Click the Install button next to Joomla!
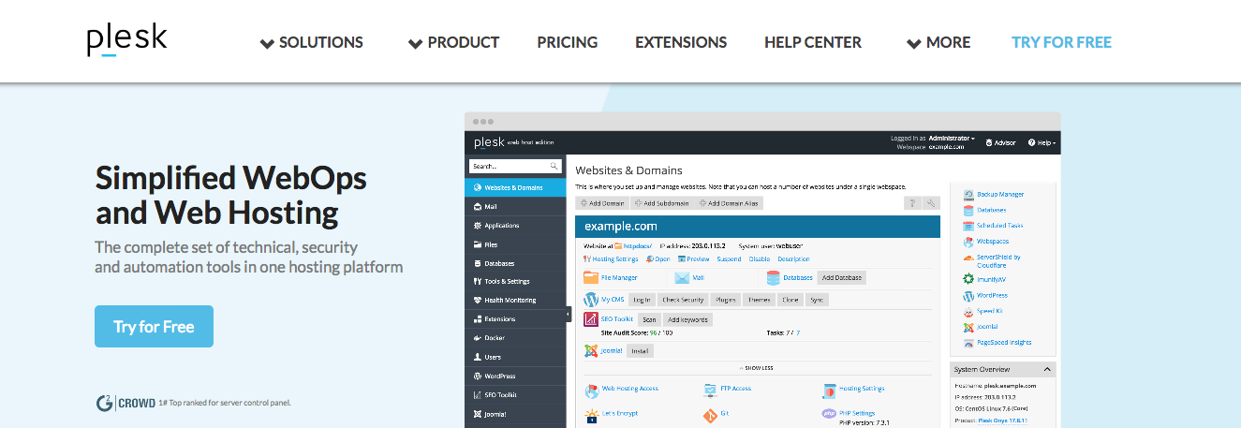1241x428 pixels. point(640,351)
